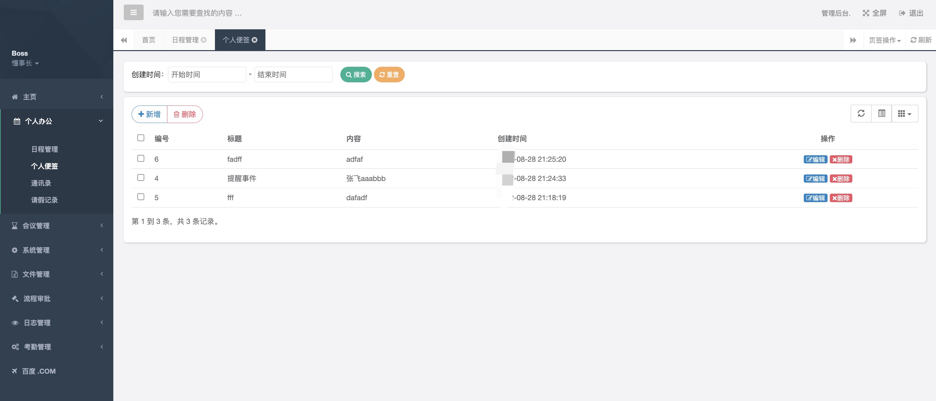Click 编辑 for row 提醒事件
936x401 pixels.
point(815,179)
